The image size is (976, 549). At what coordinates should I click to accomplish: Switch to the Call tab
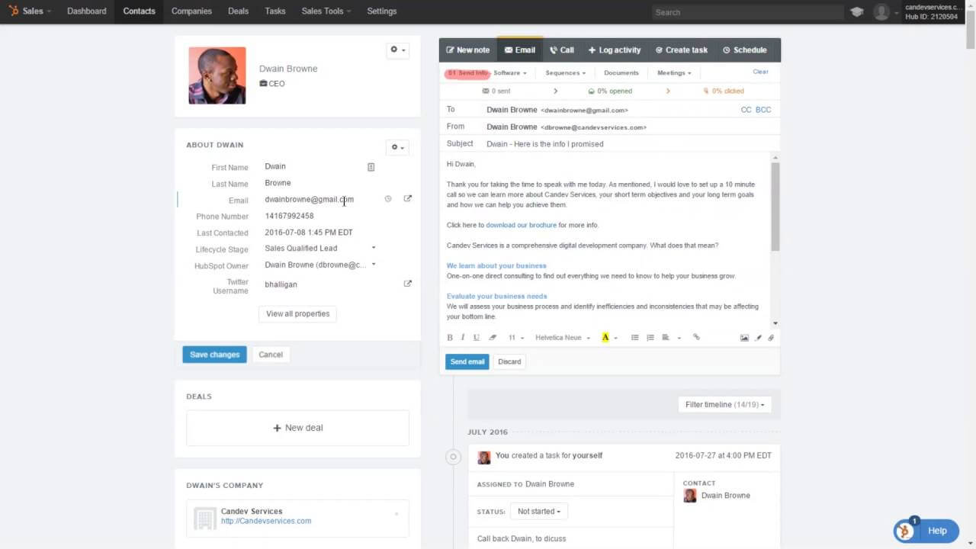562,50
